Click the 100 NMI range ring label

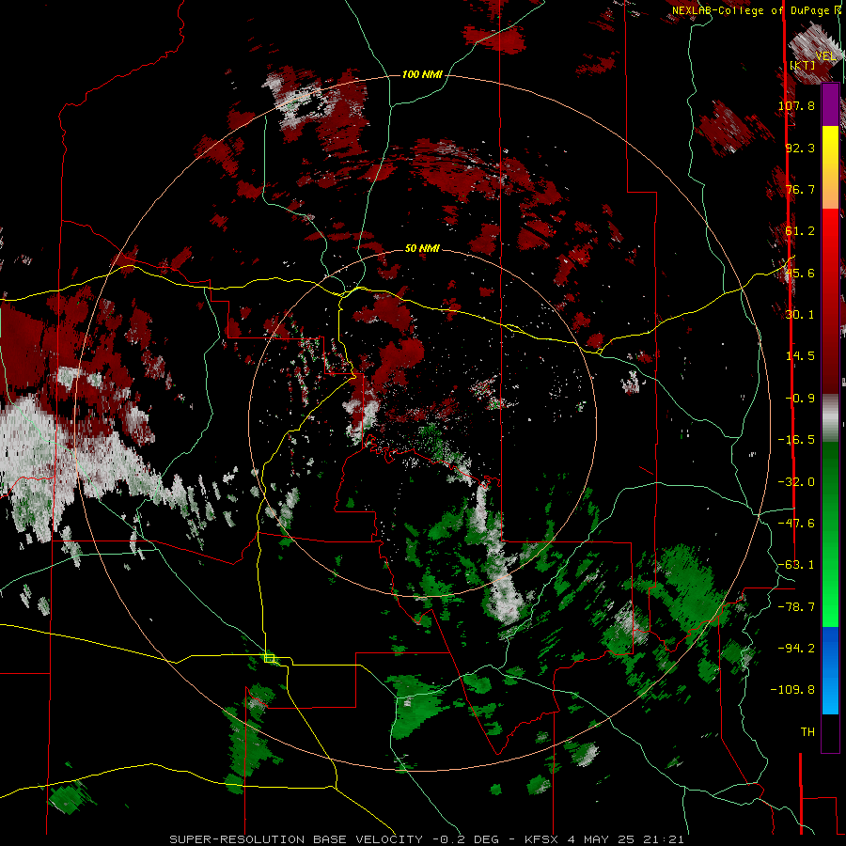tap(422, 74)
